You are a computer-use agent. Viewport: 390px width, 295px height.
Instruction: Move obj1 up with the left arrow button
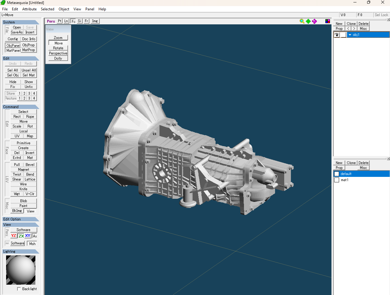pyautogui.click(x=348, y=29)
